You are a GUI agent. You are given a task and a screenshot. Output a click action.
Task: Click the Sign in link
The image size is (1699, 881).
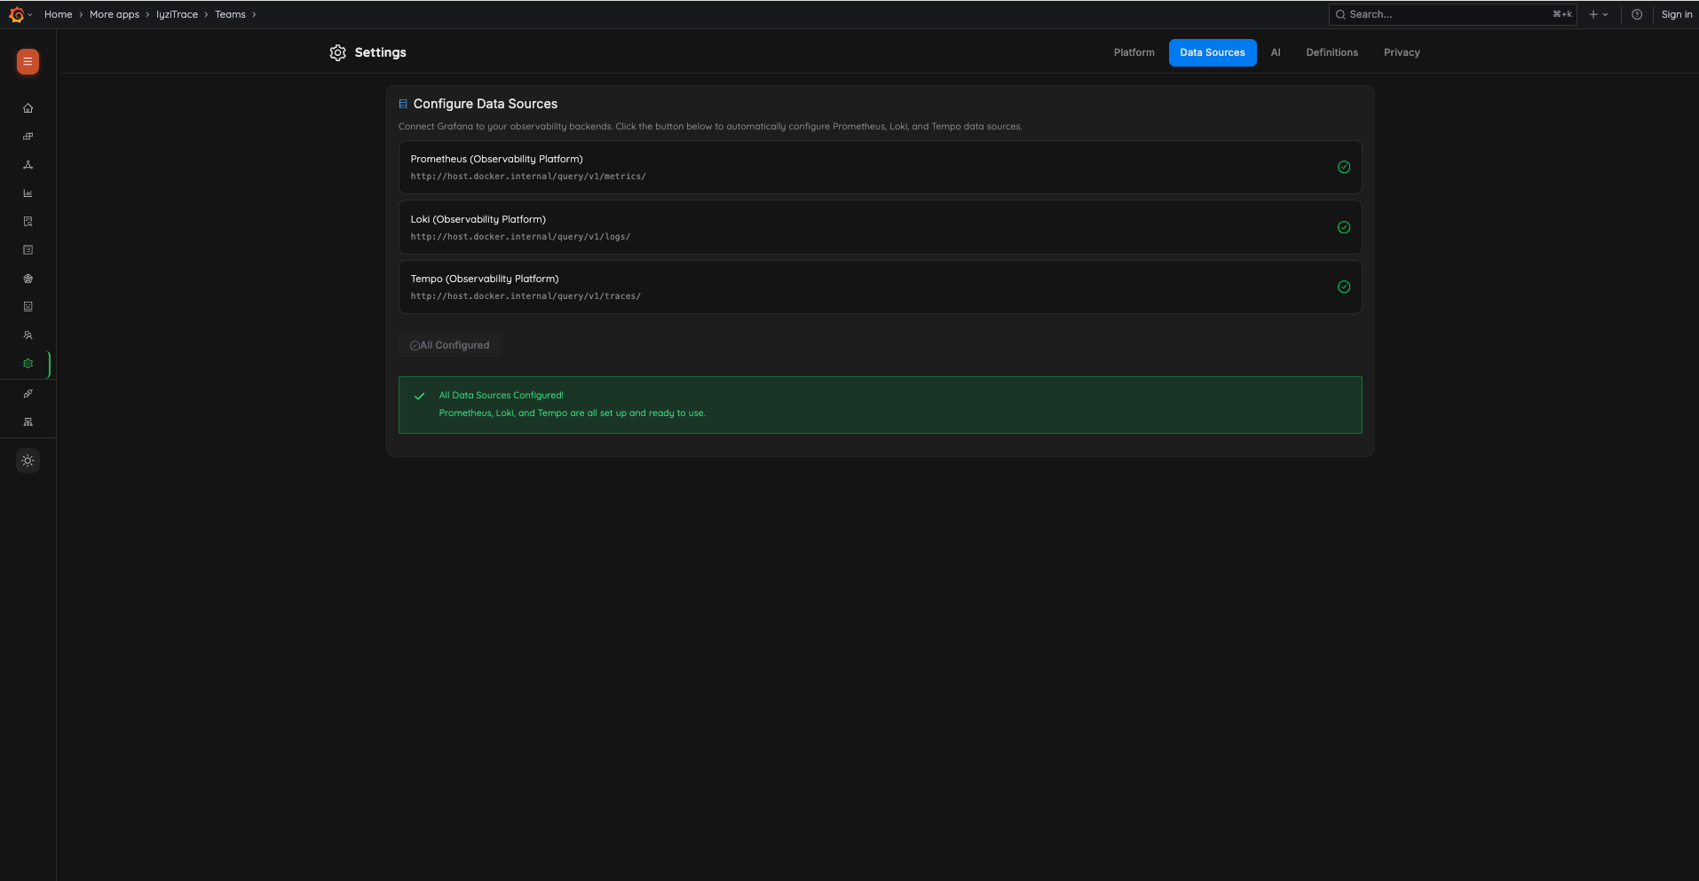pyautogui.click(x=1677, y=14)
